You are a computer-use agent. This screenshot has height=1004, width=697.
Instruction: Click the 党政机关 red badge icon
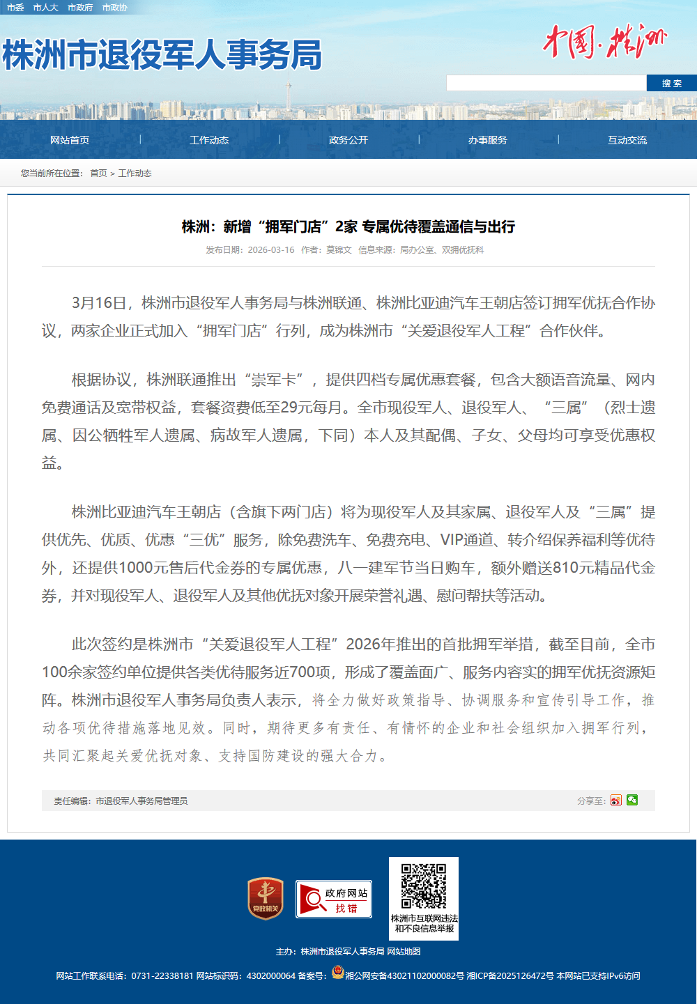coord(266,899)
